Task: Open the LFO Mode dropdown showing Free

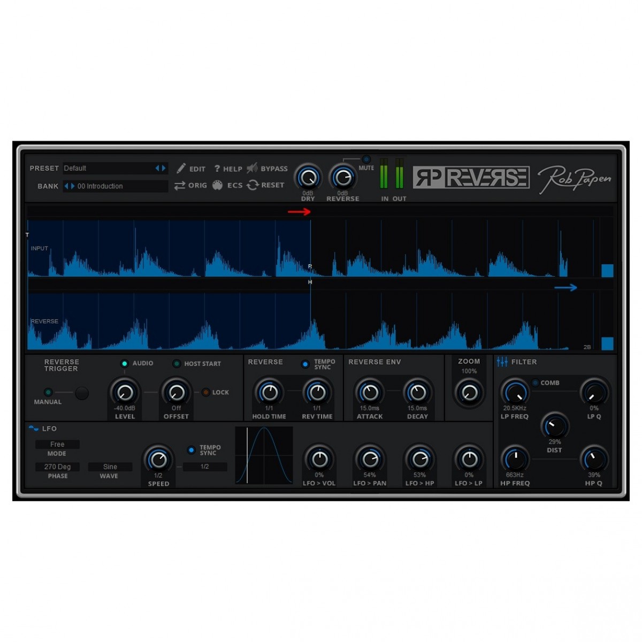Action: [57, 445]
